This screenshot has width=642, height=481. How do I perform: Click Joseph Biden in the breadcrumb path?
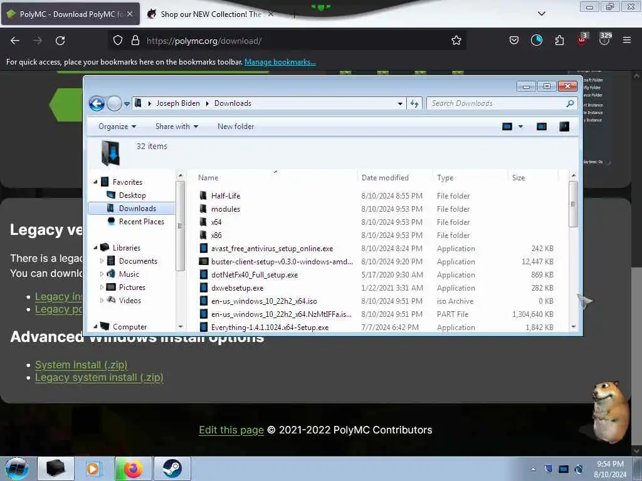pyautogui.click(x=178, y=103)
